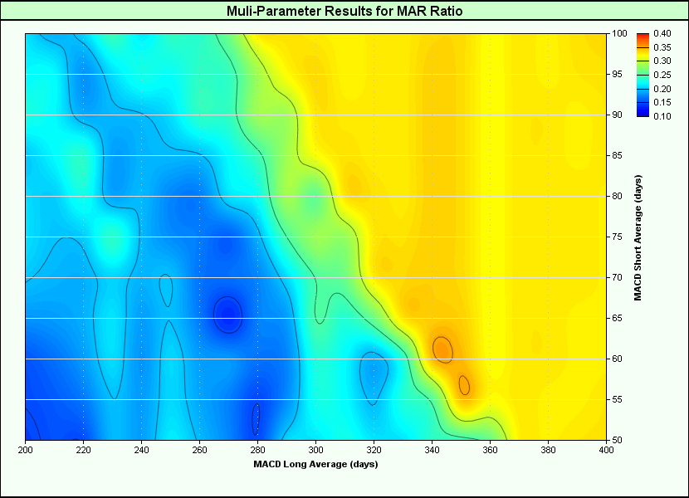The height and width of the screenshot is (498, 689).
Task: Click the x-axis tick label 300
Action: click(315, 450)
